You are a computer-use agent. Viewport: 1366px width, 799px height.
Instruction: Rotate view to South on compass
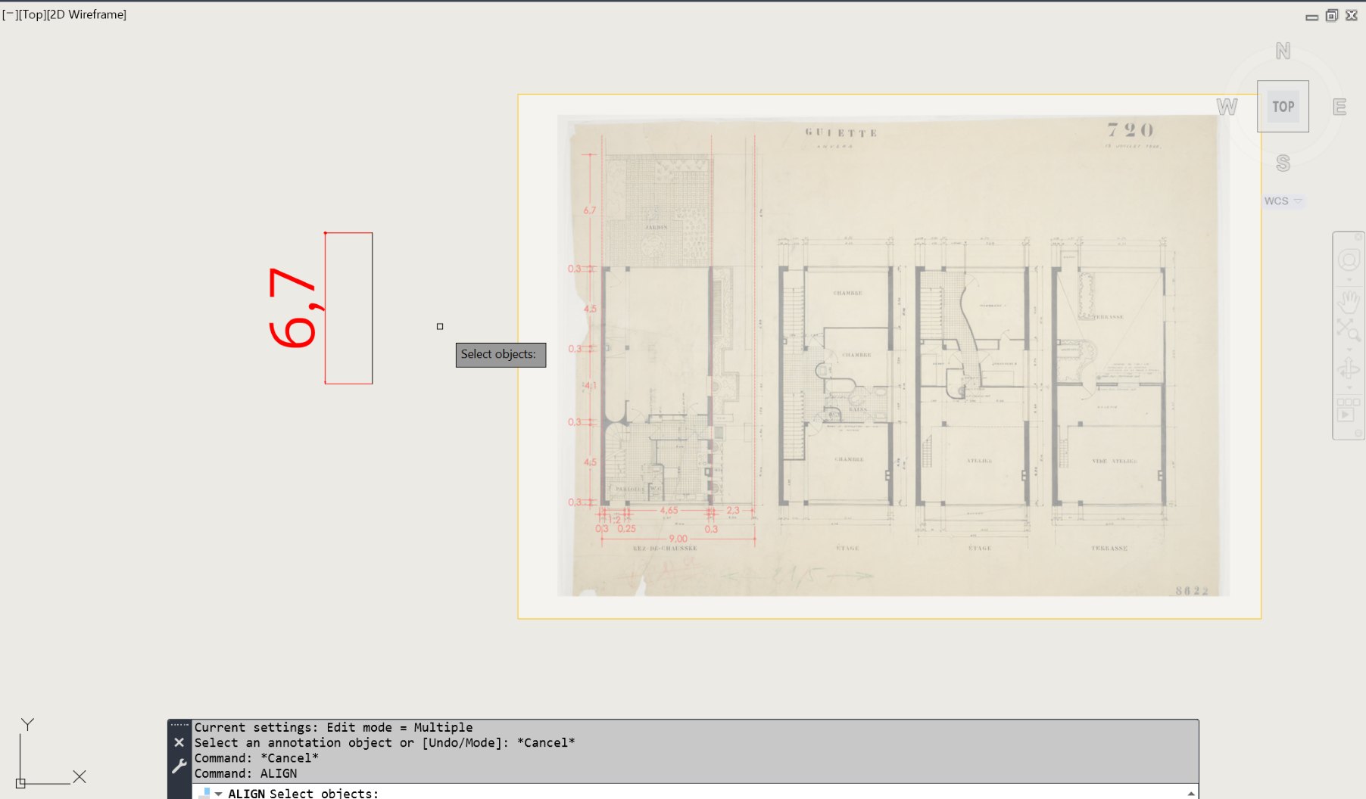1283,163
